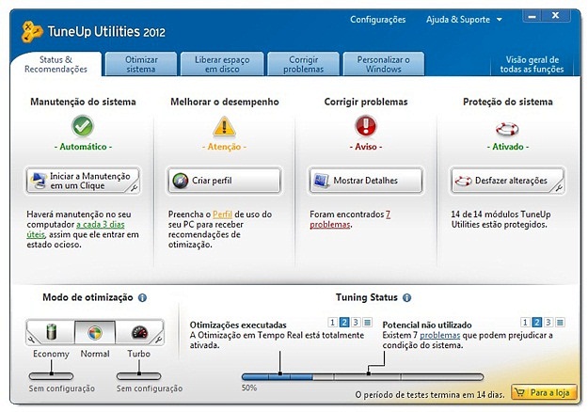
Task: Open info icon beside Tuning Status
Action: pyautogui.click(x=406, y=297)
